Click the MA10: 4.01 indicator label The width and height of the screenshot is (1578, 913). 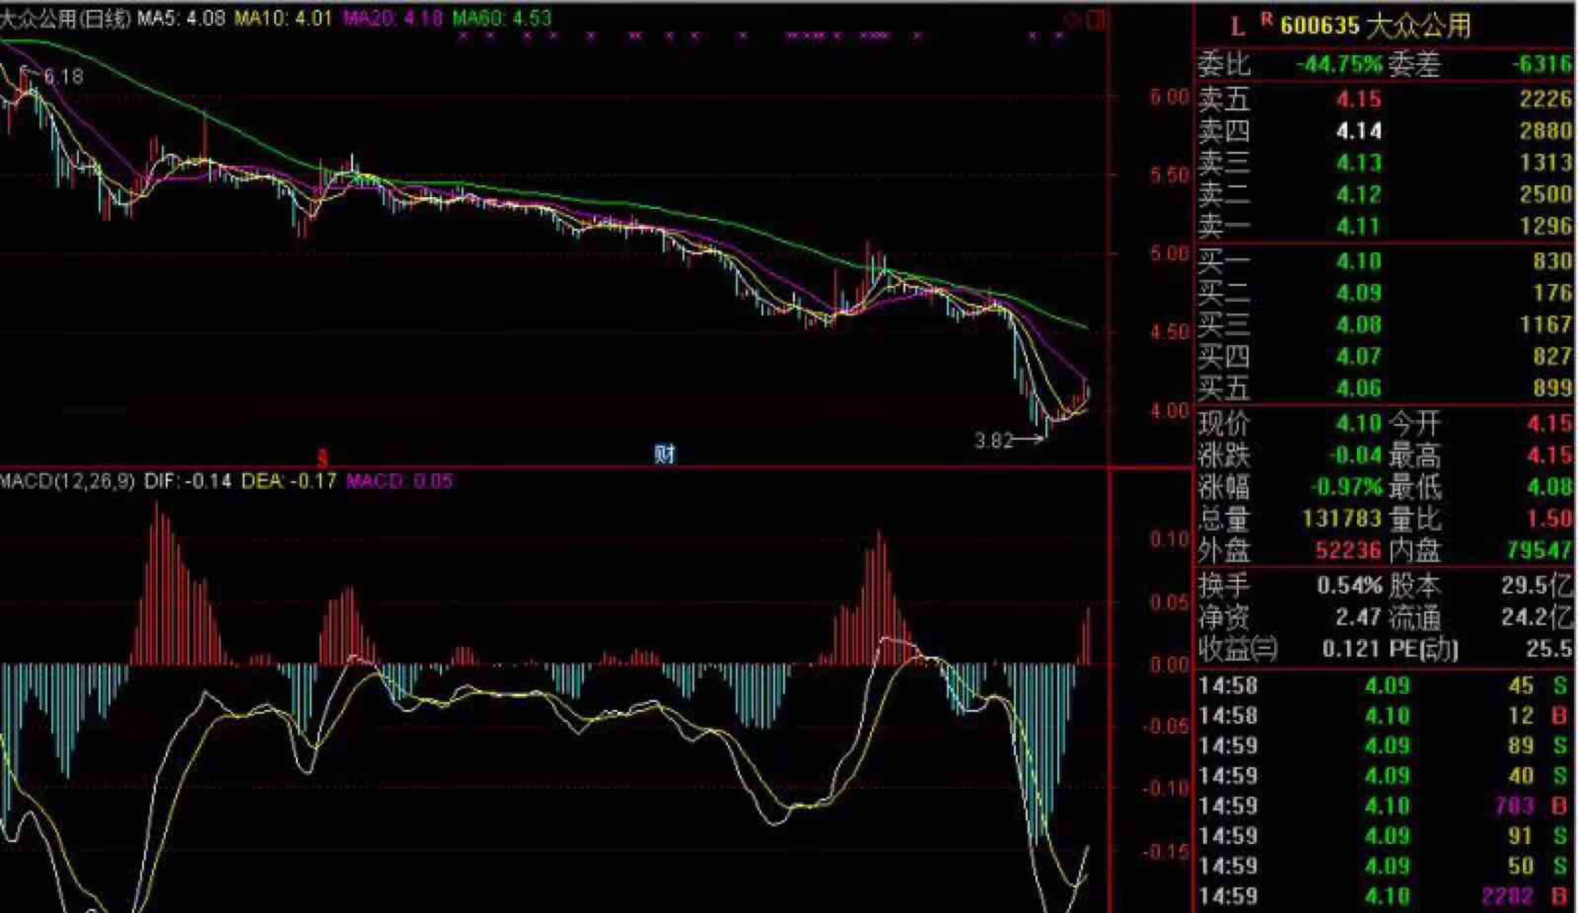point(283,18)
